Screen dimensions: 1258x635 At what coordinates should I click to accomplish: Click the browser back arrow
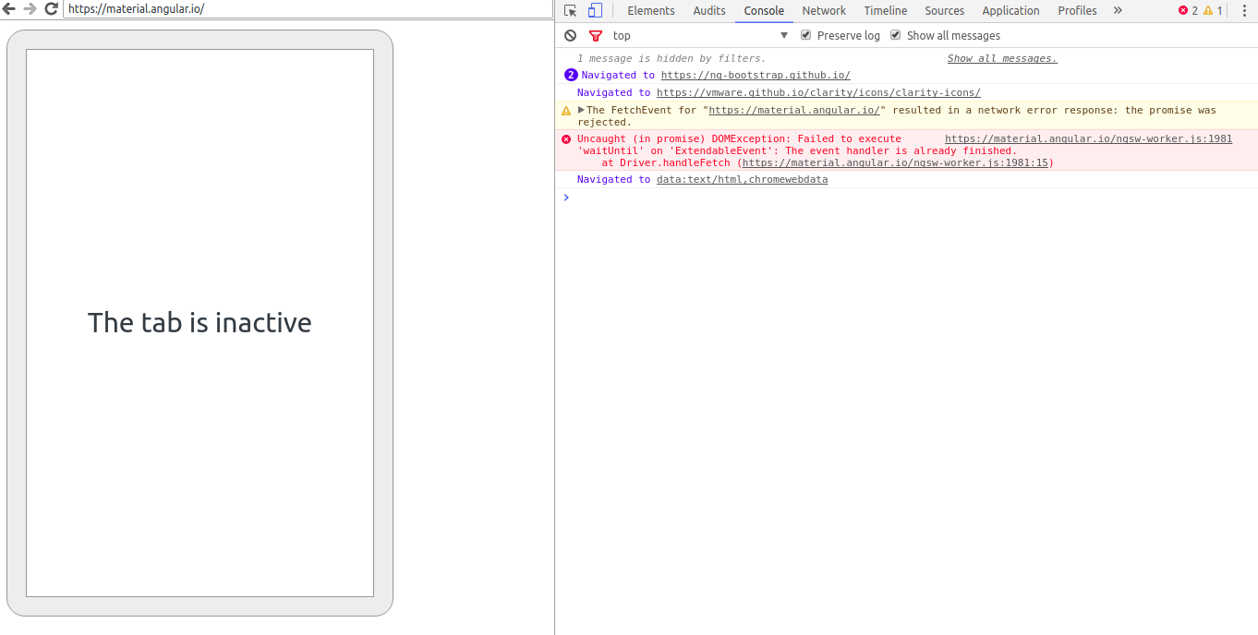(9, 9)
